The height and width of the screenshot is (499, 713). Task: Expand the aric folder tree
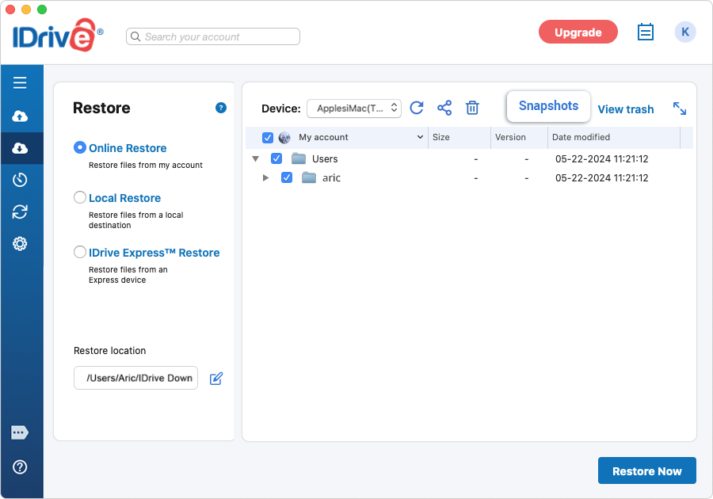point(266,177)
